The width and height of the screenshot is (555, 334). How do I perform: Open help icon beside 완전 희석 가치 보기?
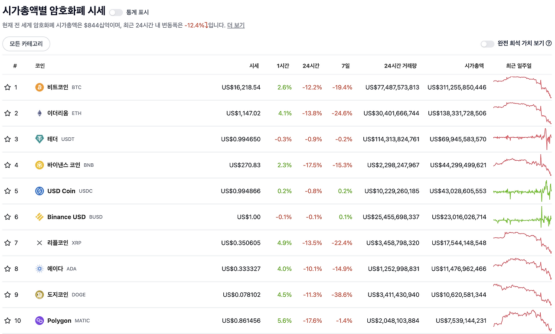(x=548, y=43)
